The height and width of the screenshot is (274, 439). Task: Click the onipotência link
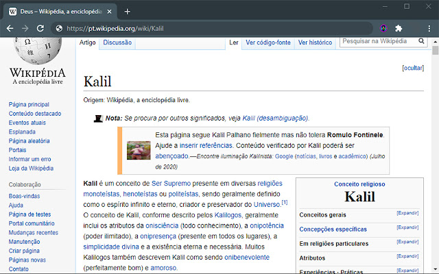coord(267,225)
